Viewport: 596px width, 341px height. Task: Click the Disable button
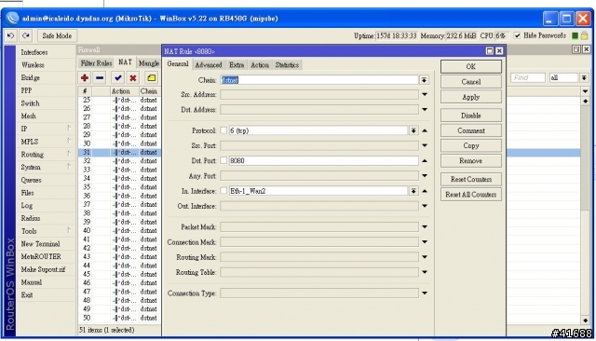tap(471, 116)
